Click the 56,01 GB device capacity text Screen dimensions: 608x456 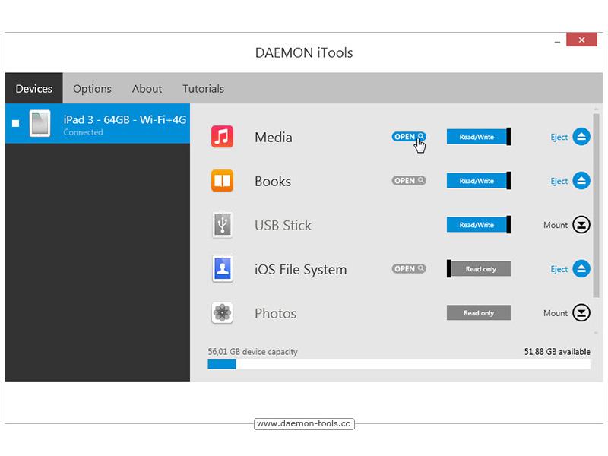coord(253,352)
